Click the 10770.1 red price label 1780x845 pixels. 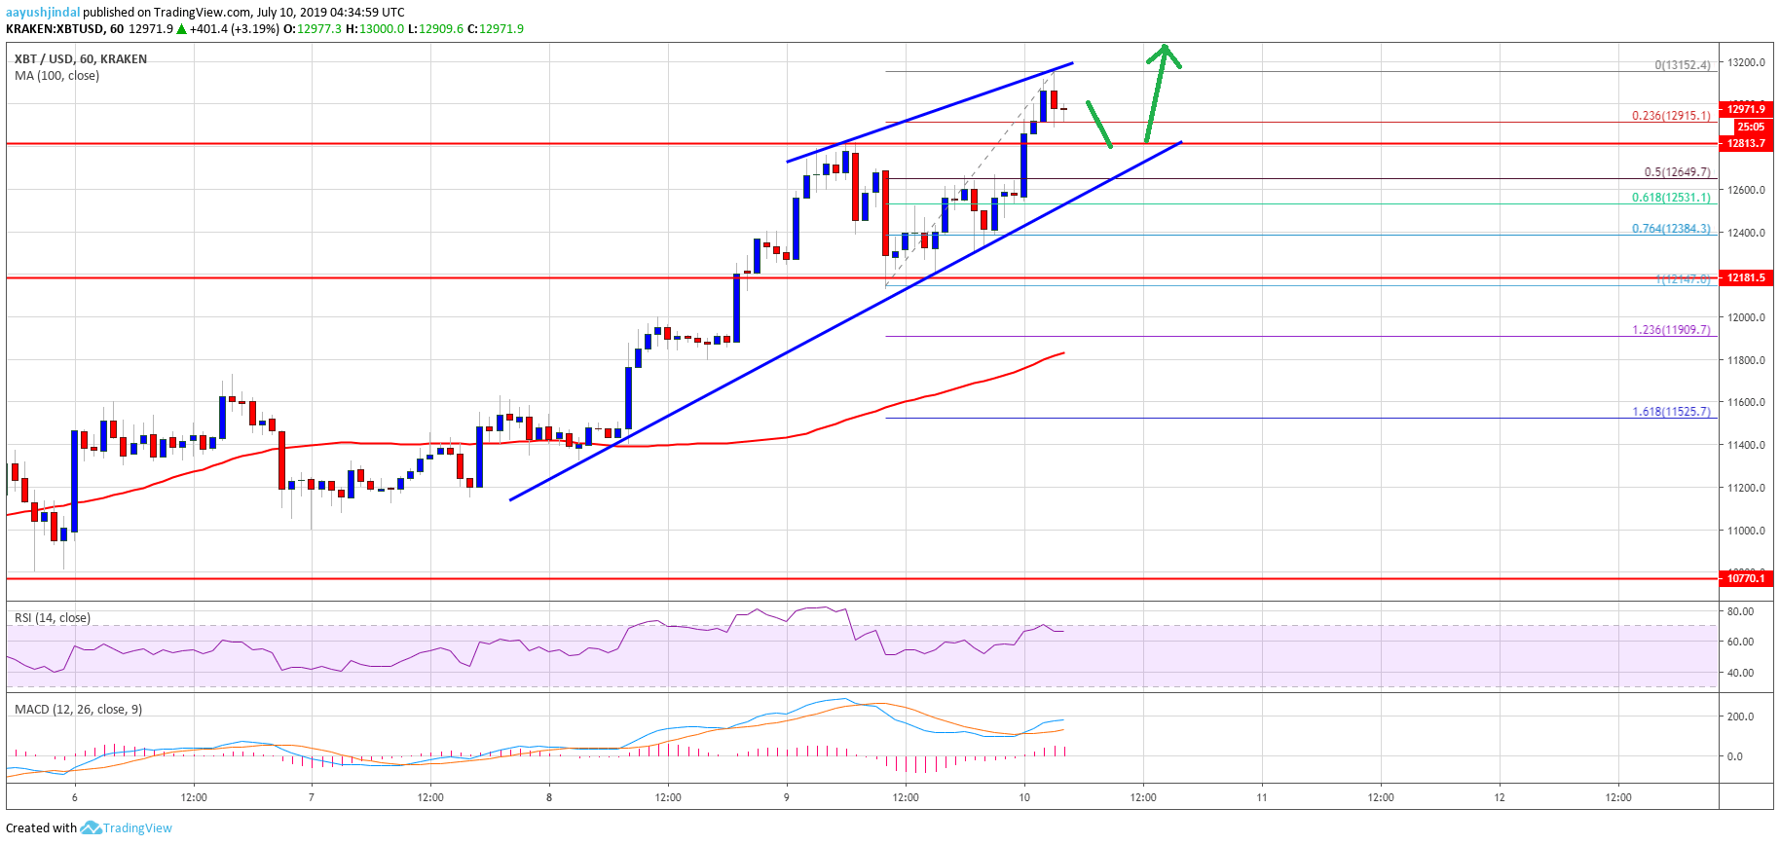click(1748, 579)
